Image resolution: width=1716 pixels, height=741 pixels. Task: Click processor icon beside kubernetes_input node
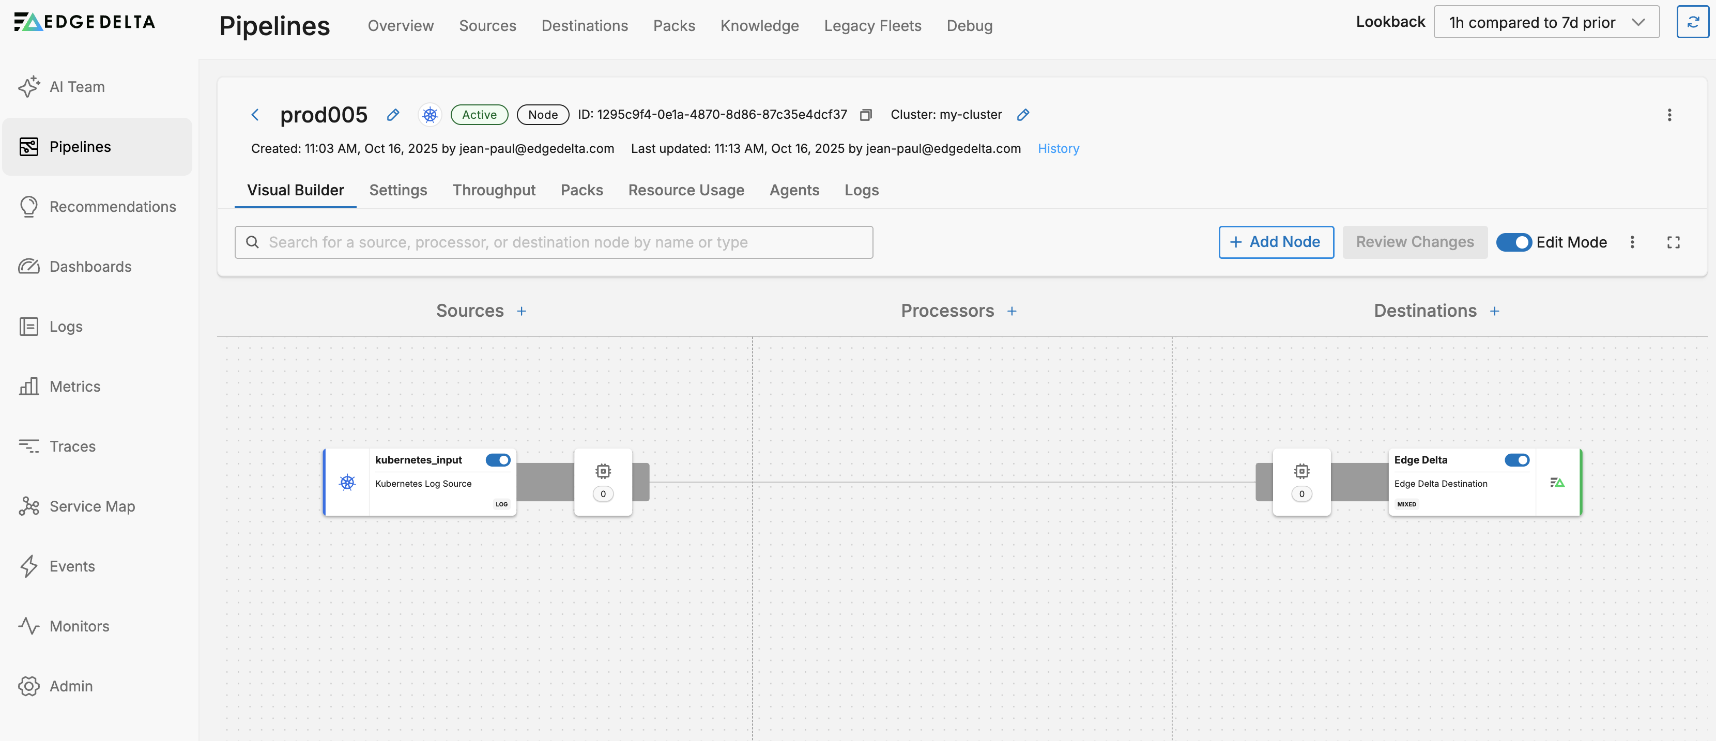tap(603, 472)
